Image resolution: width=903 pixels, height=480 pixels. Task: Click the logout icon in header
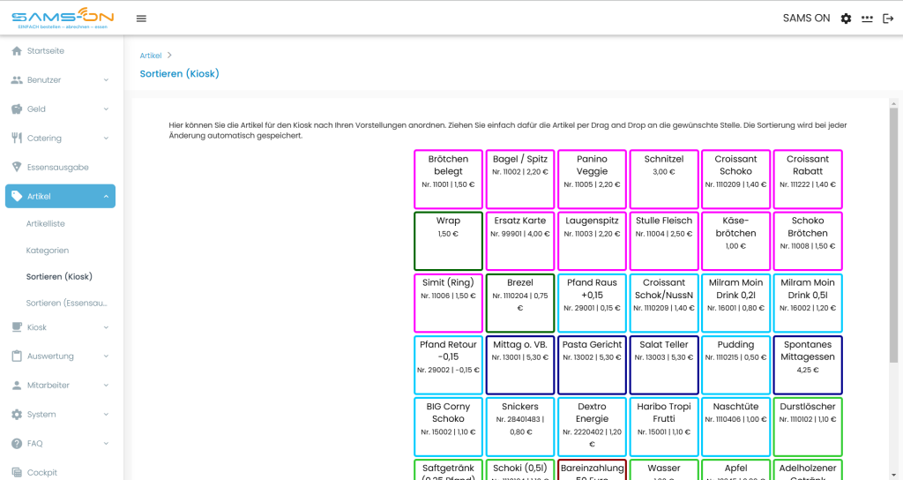[x=888, y=19]
